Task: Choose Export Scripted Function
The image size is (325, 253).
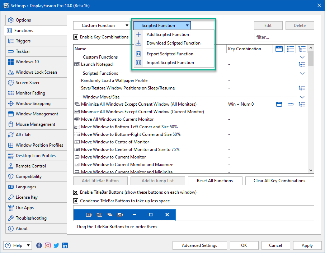Action: (174, 54)
